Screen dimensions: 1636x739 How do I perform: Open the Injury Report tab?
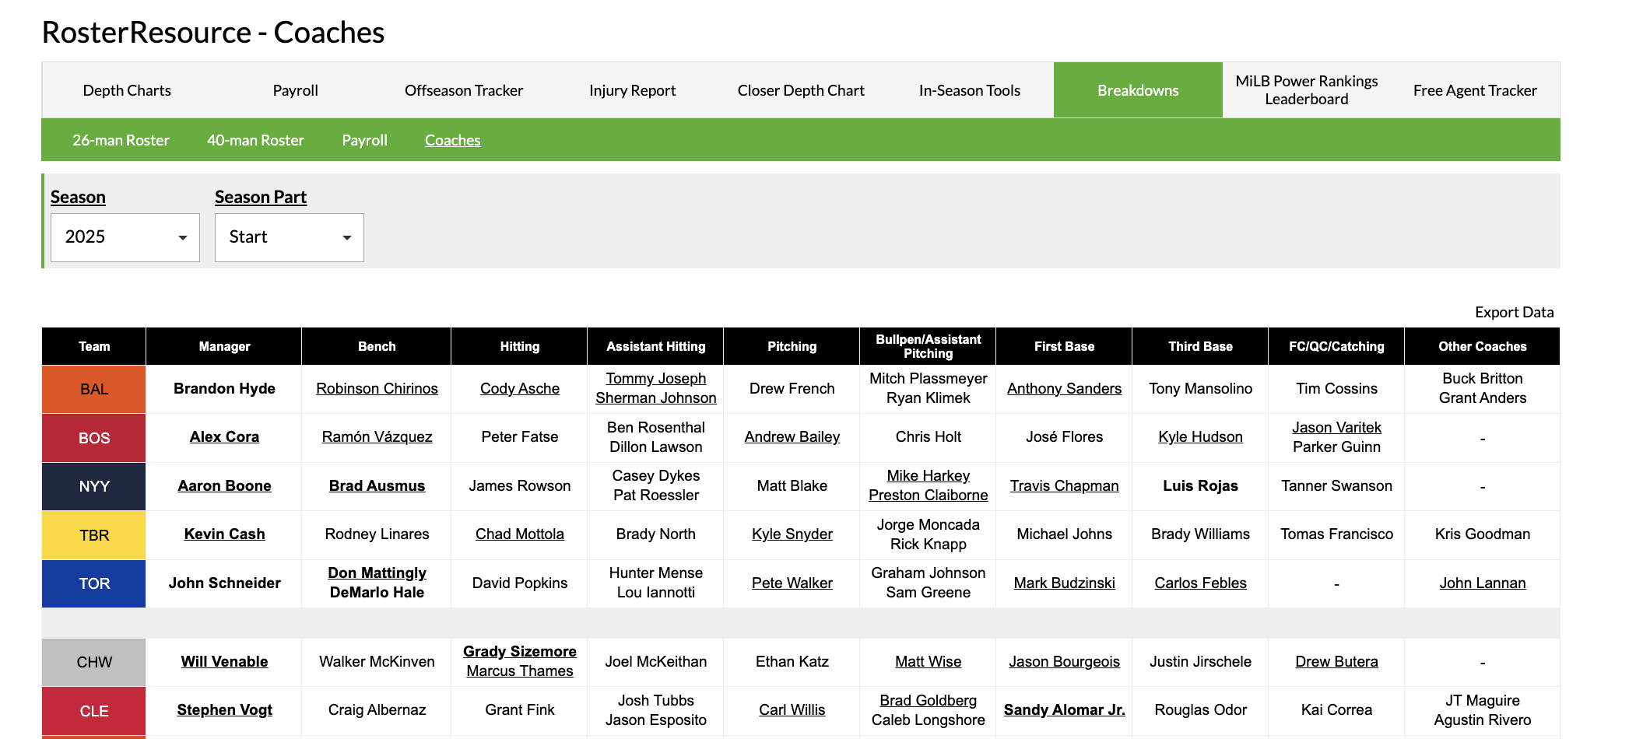632,90
